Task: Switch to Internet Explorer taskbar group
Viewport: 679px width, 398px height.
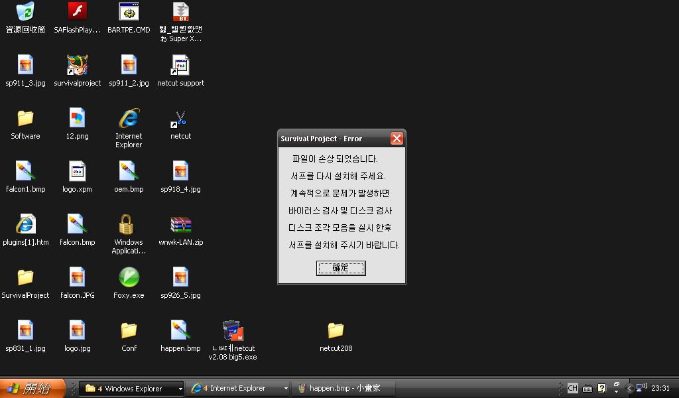Action: pos(236,388)
